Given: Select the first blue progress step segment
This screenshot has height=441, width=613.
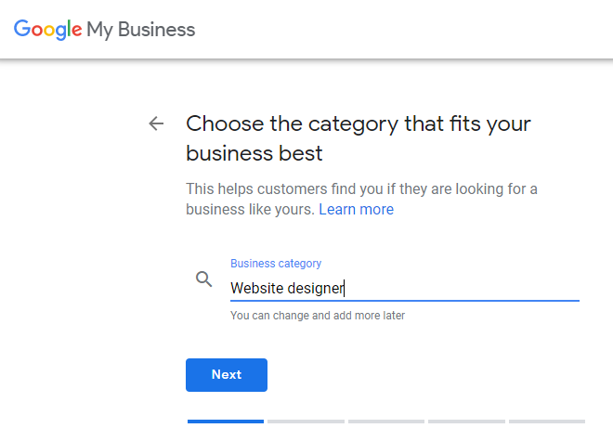Looking at the screenshot, I should tap(226, 422).
